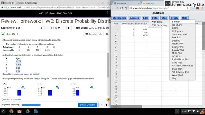Image resolution: width=205 pixels, height=115 pixels.
Task: Open the 4 of 30 question dropdown
Action: pos(55,28)
